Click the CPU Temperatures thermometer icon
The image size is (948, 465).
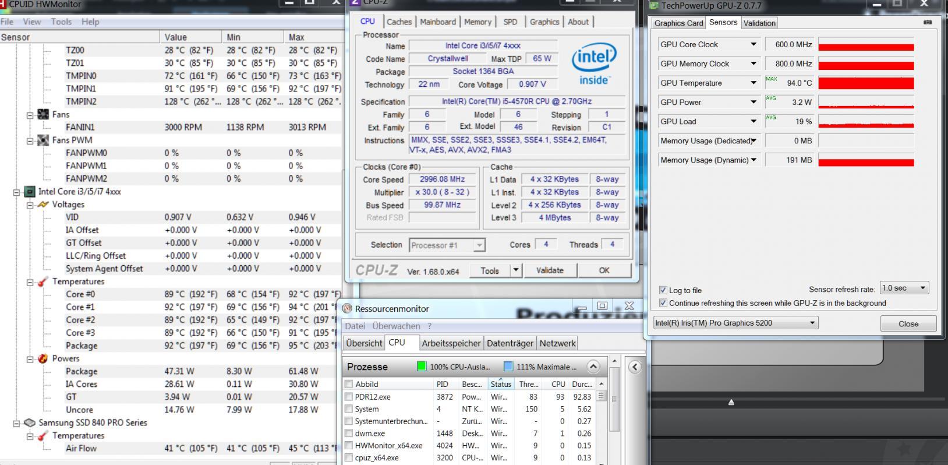pyautogui.click(x=43, y=281)
